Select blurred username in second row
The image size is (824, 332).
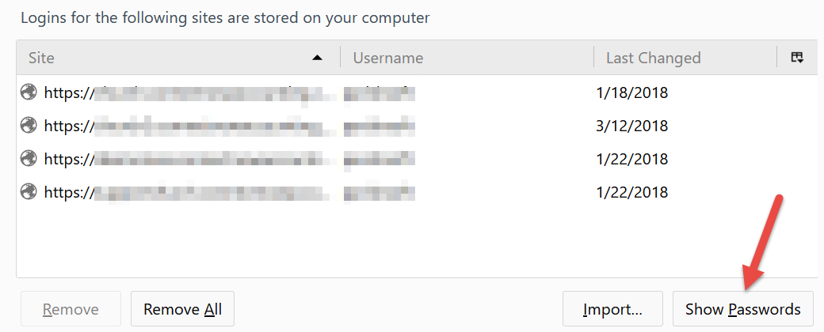click(380, 126)
